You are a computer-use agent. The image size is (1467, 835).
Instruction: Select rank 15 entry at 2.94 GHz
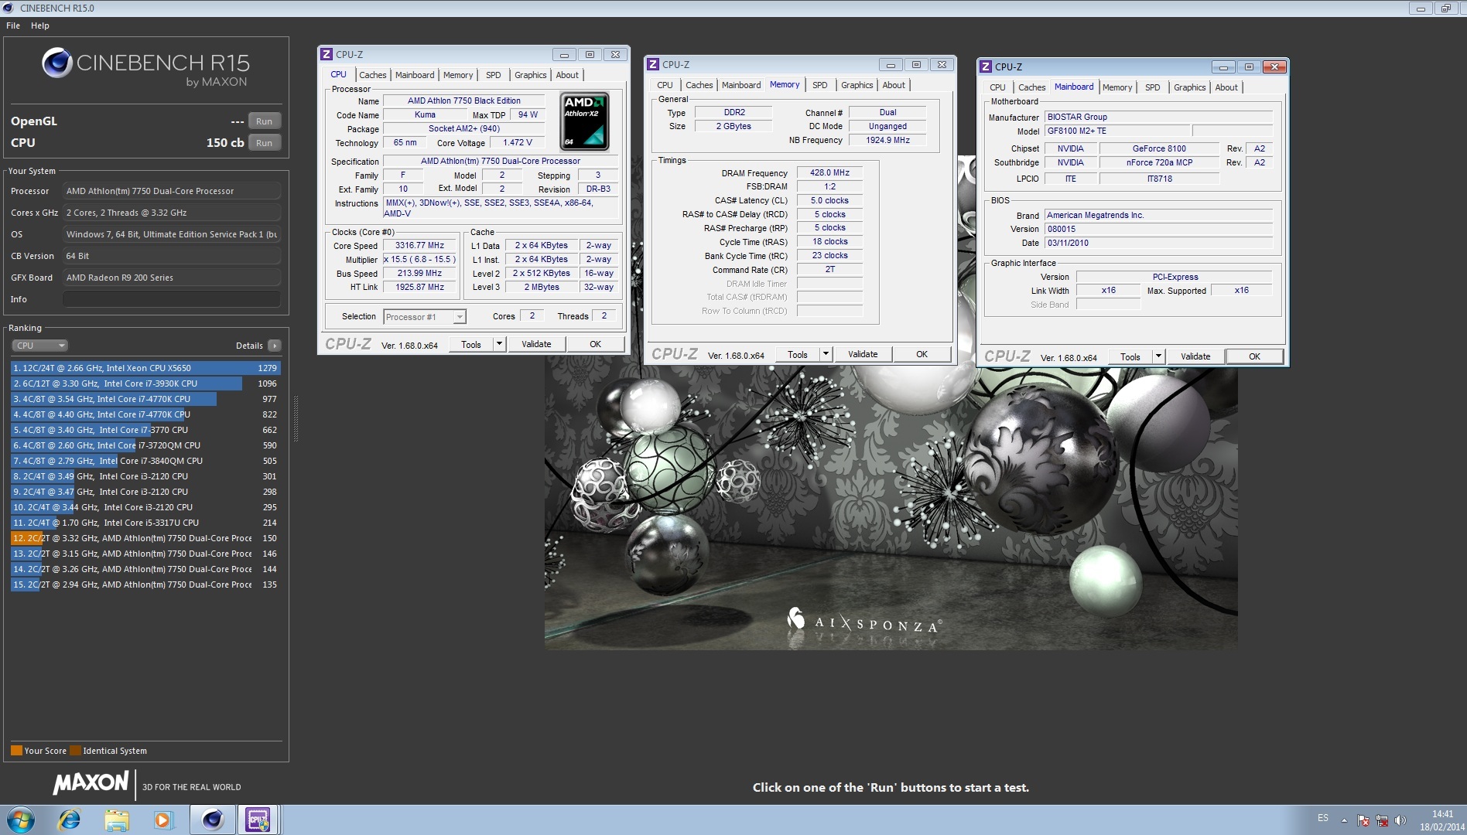pos(145,584)
